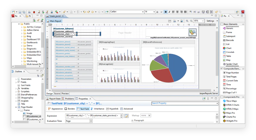256x140 pixels.
Task: Open the Report State tab
Action: 53,99
